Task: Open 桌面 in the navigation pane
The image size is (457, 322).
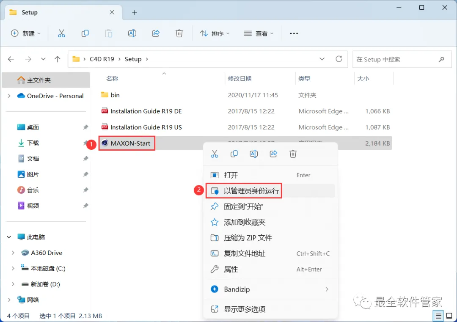Action: [x=33, y=127]
